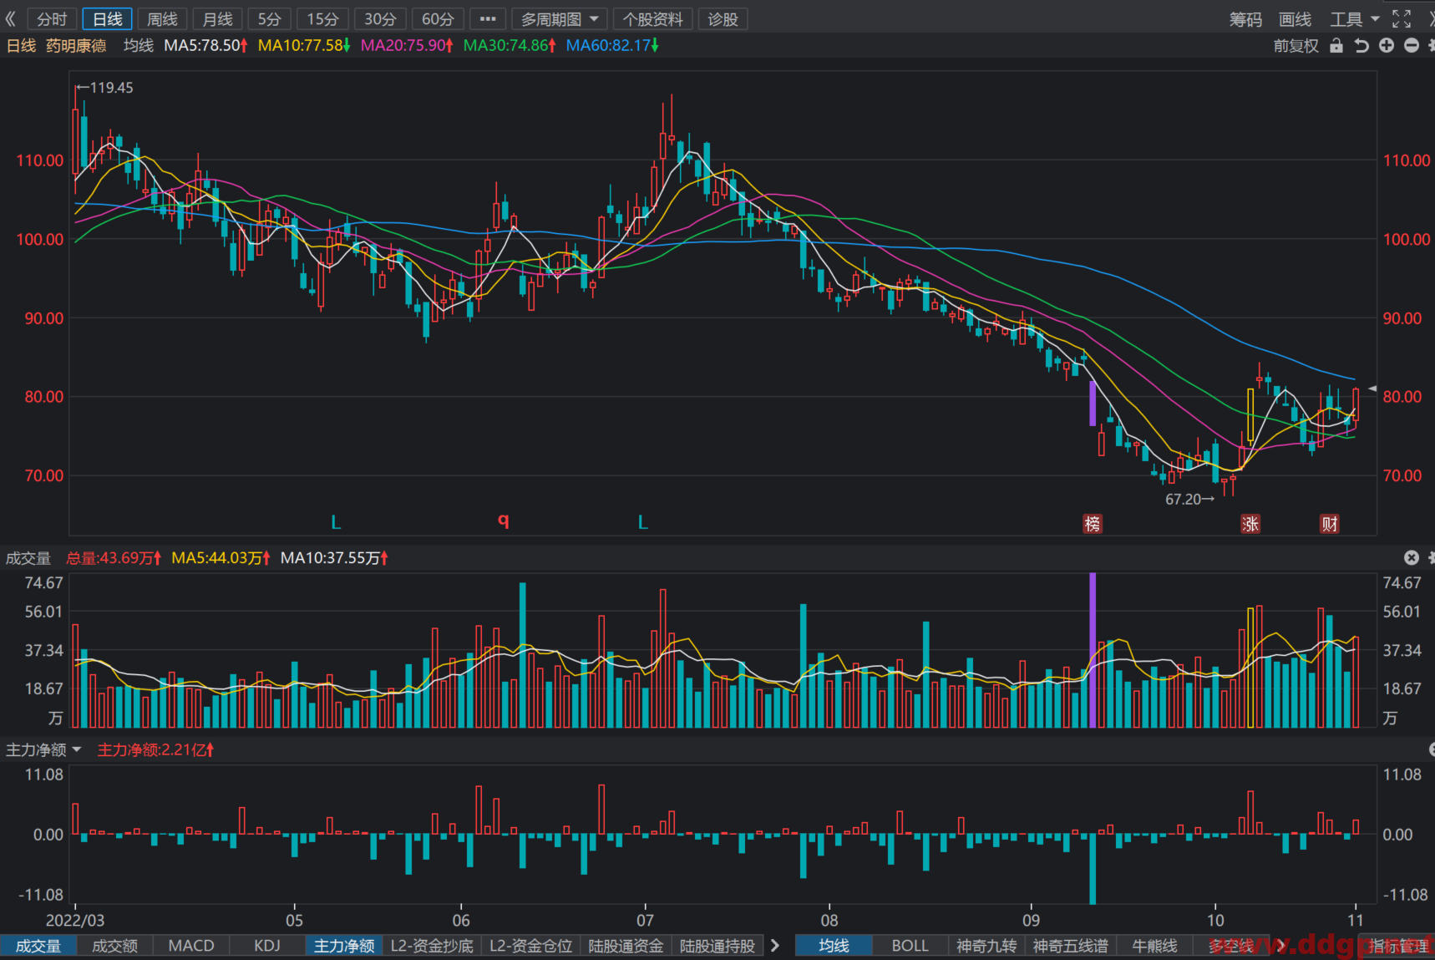
Task: Select the 日线 daily period
Action: pyautogui.click(x=107, y=18)
